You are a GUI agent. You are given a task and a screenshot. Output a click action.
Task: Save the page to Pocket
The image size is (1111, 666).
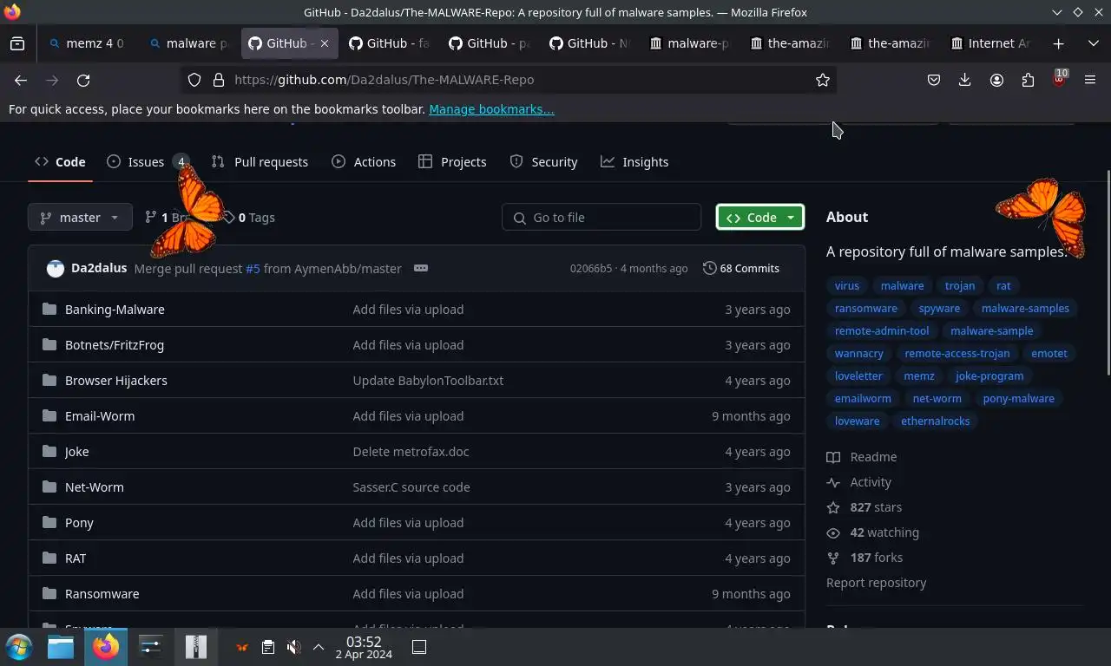(934, 80)
